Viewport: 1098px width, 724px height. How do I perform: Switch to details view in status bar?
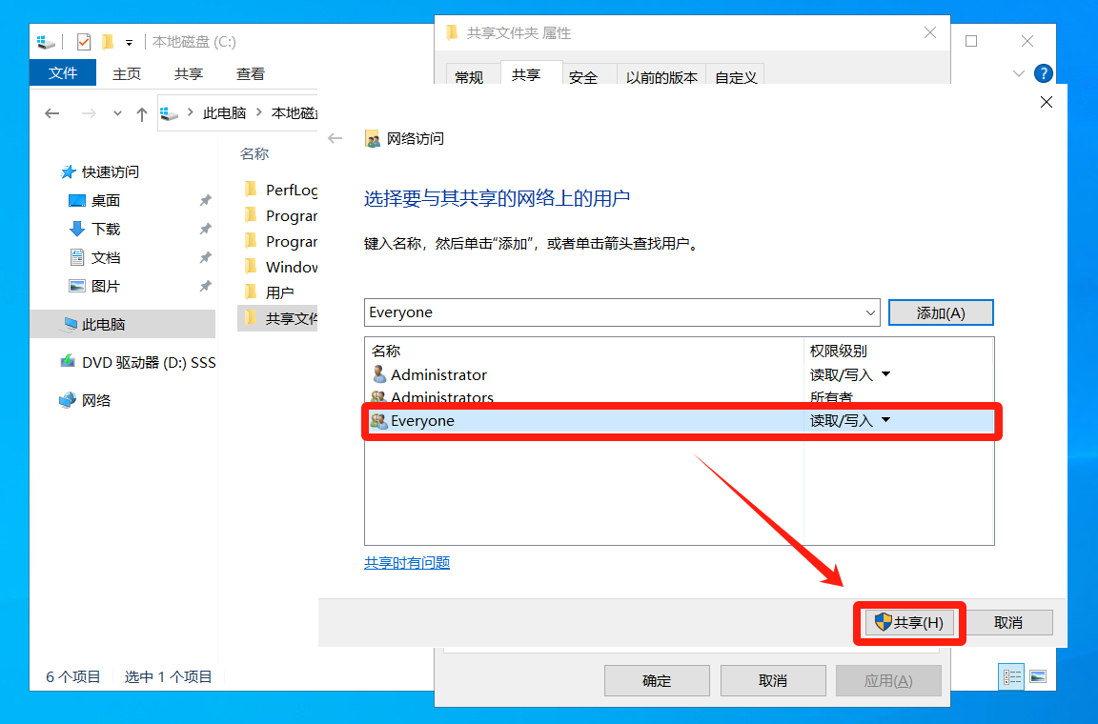(x=1012, y=676)
